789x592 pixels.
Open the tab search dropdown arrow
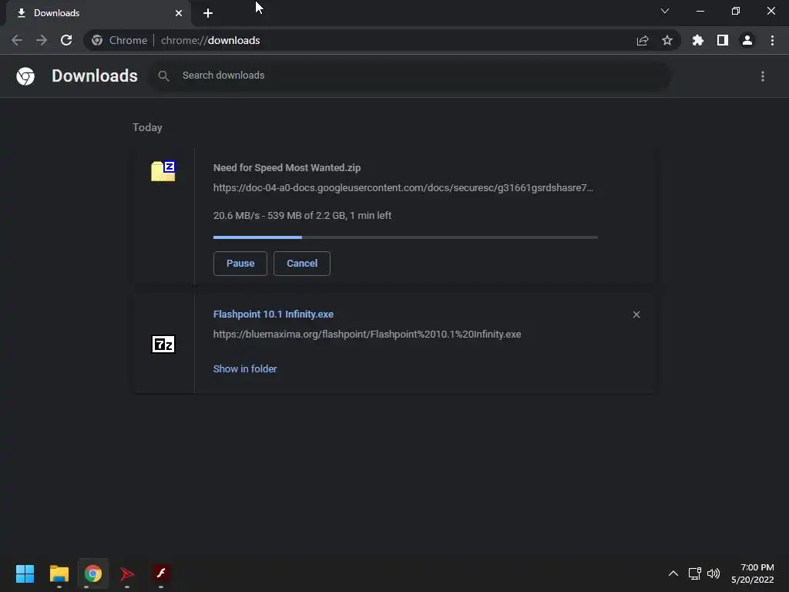665,11
